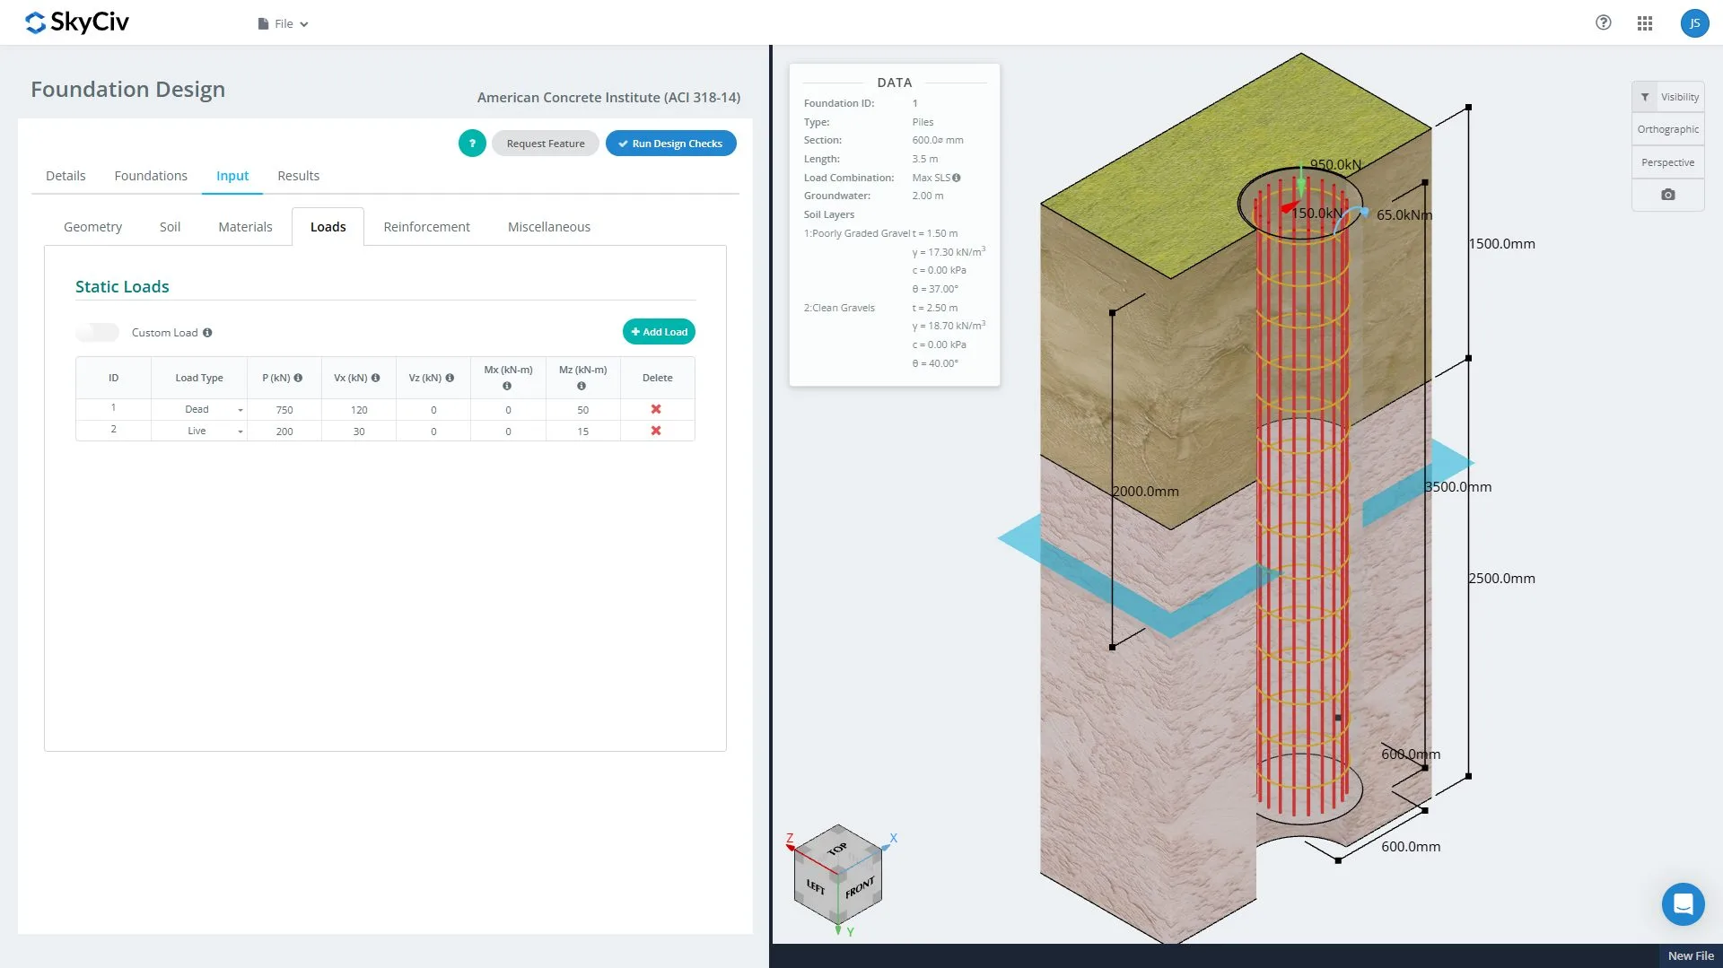Image resolution: width=1723 pixels, height=968 pixels.
Task: Click the camera screenshot icon
Action: tap(1667, 195)
